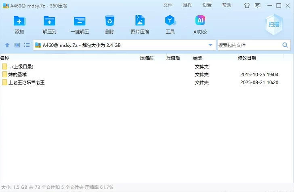Open the feedback message icon in title bar
This screenshot has height=192, width=294.
tap(258, 5)
